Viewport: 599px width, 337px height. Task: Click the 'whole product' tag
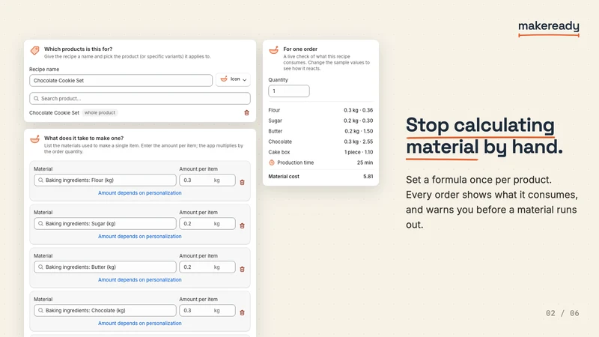100,113
